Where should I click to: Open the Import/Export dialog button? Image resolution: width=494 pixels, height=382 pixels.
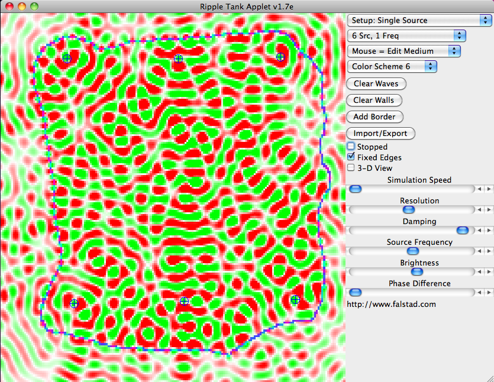(x=380, y=133)
